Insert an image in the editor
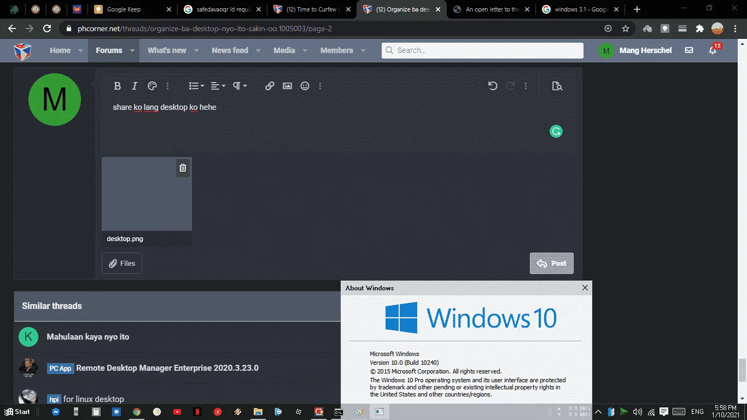Viewport: 747px width, 420px height. (287, 86)
